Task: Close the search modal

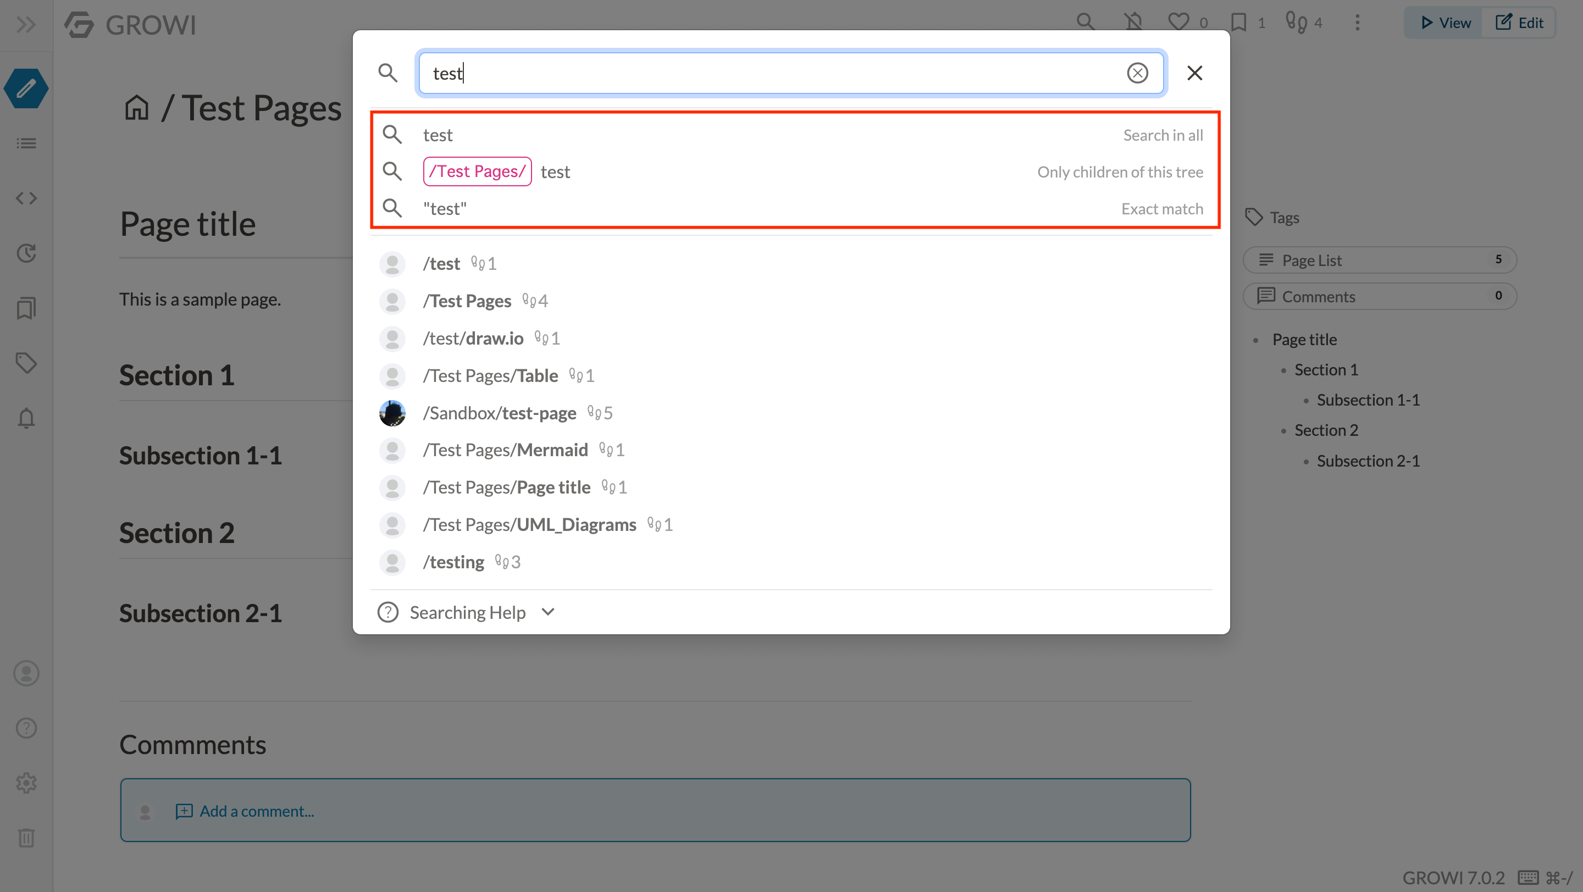Action: point(1194,73)
